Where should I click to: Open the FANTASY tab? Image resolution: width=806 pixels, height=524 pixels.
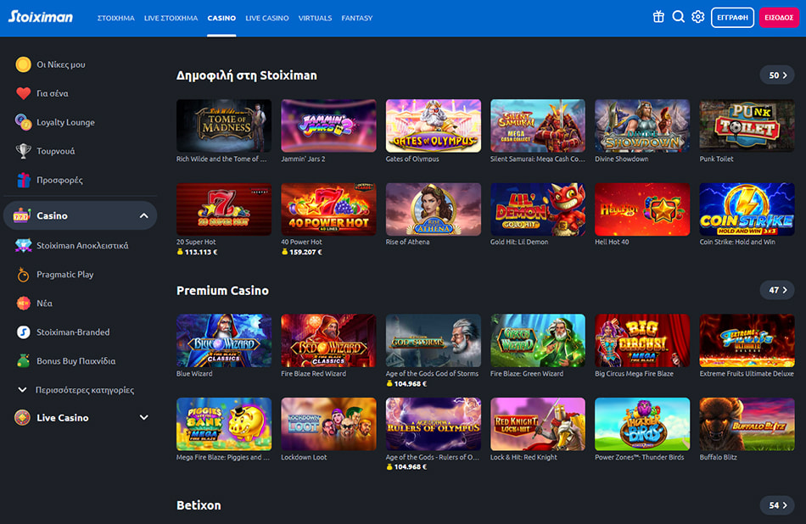tap(356, 18)
